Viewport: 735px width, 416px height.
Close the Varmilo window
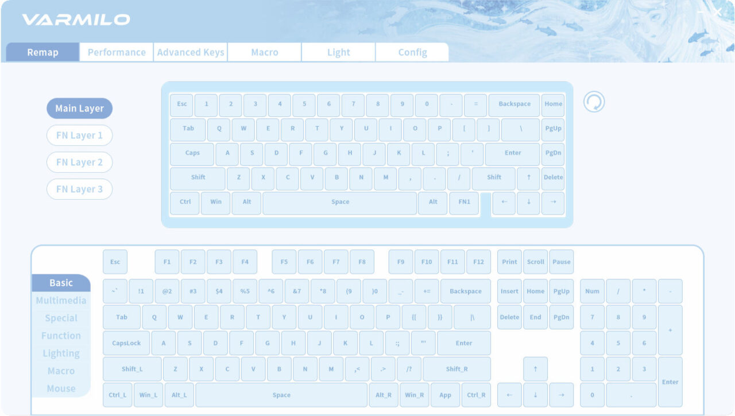click(x=717, y=11)
